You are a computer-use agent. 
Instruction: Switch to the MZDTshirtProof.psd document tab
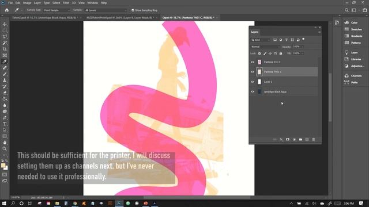click(120, 18)
